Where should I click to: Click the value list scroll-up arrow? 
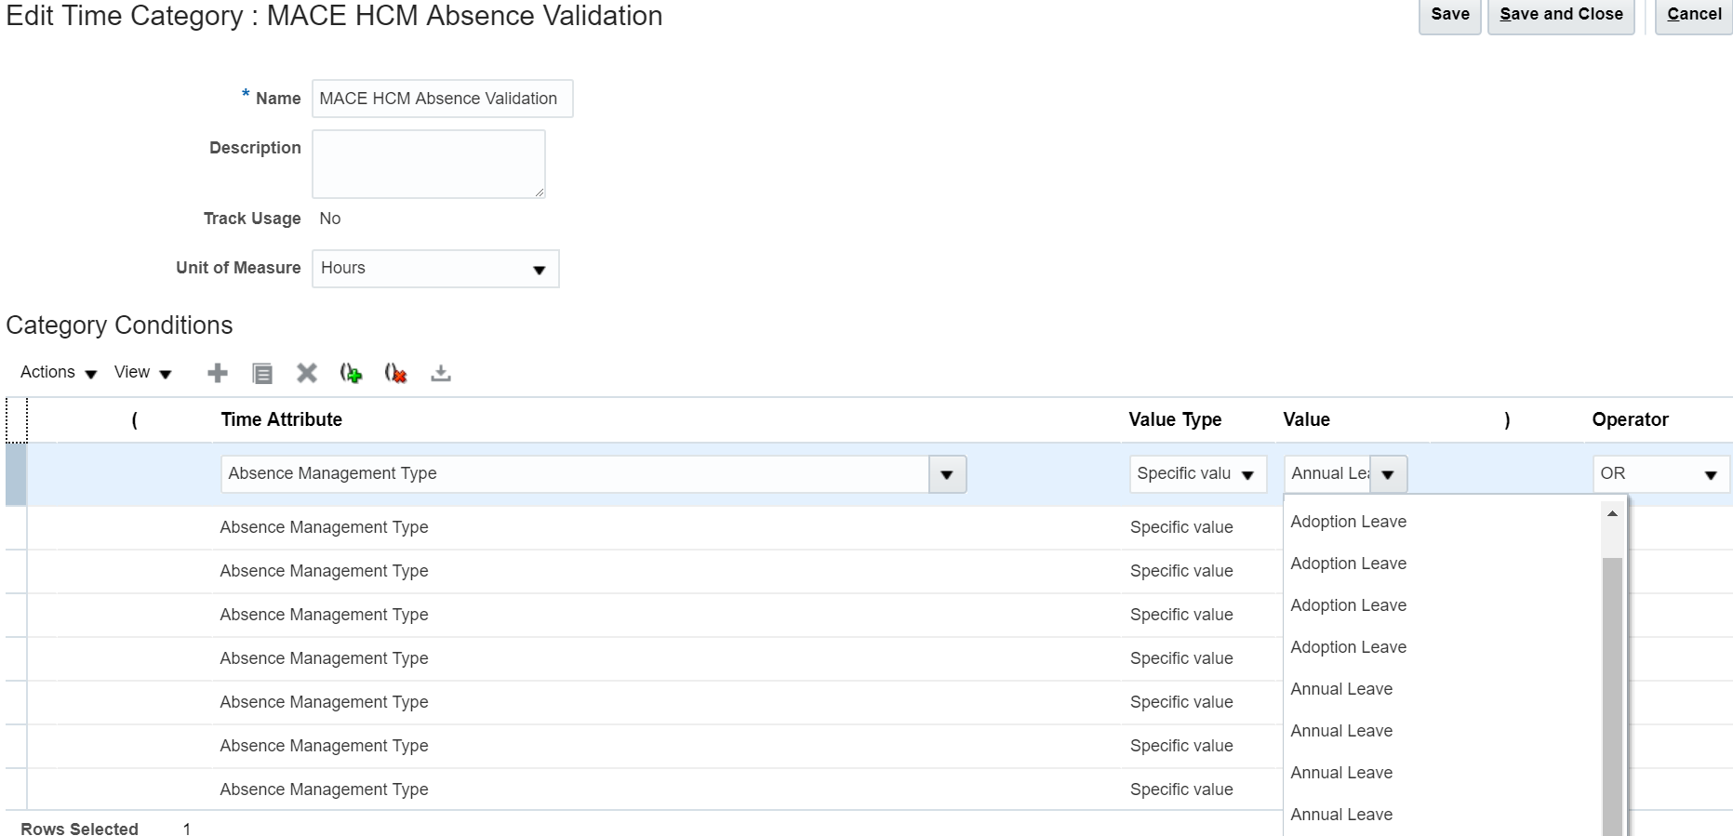[x=1612, y=514]
